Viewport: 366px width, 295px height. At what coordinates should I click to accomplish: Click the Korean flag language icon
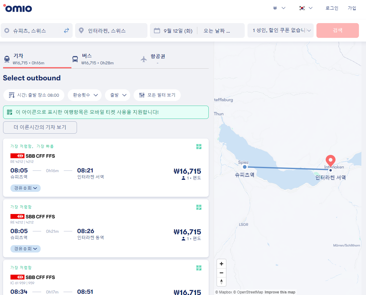(x=302, y=8)
